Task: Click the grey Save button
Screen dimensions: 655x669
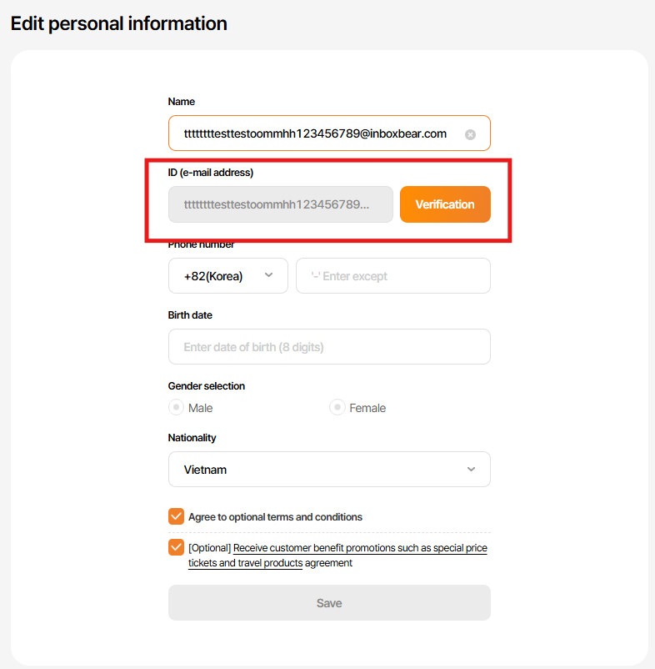Action: (x=329, y=603)
